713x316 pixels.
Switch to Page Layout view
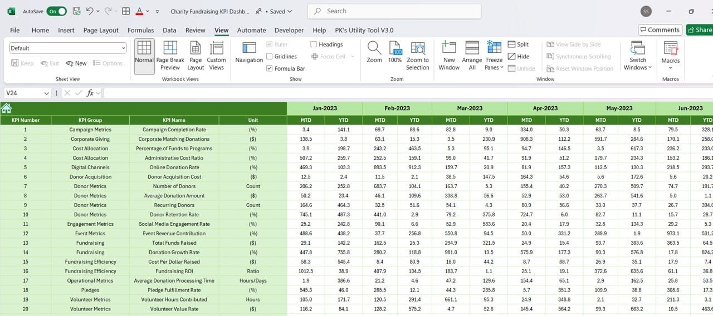click(196, 56)
